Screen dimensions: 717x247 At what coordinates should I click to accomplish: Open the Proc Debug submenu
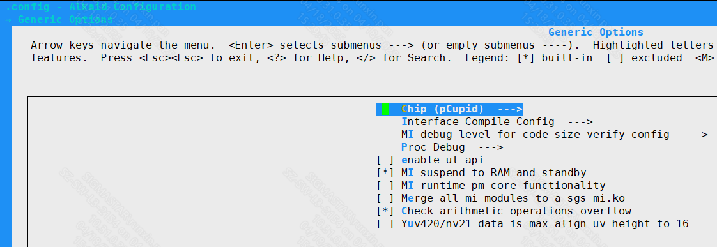point(452,147)
